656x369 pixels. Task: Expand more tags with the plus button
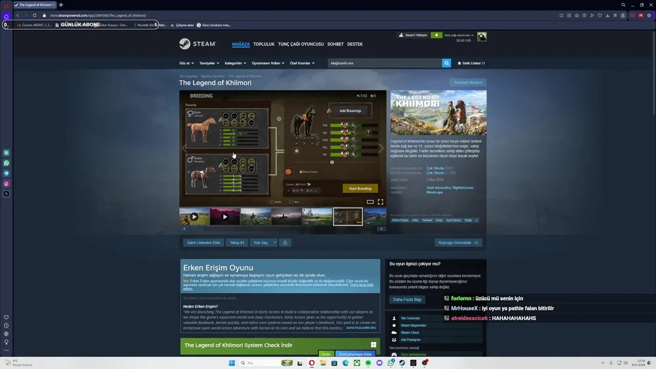coord(477,220)
